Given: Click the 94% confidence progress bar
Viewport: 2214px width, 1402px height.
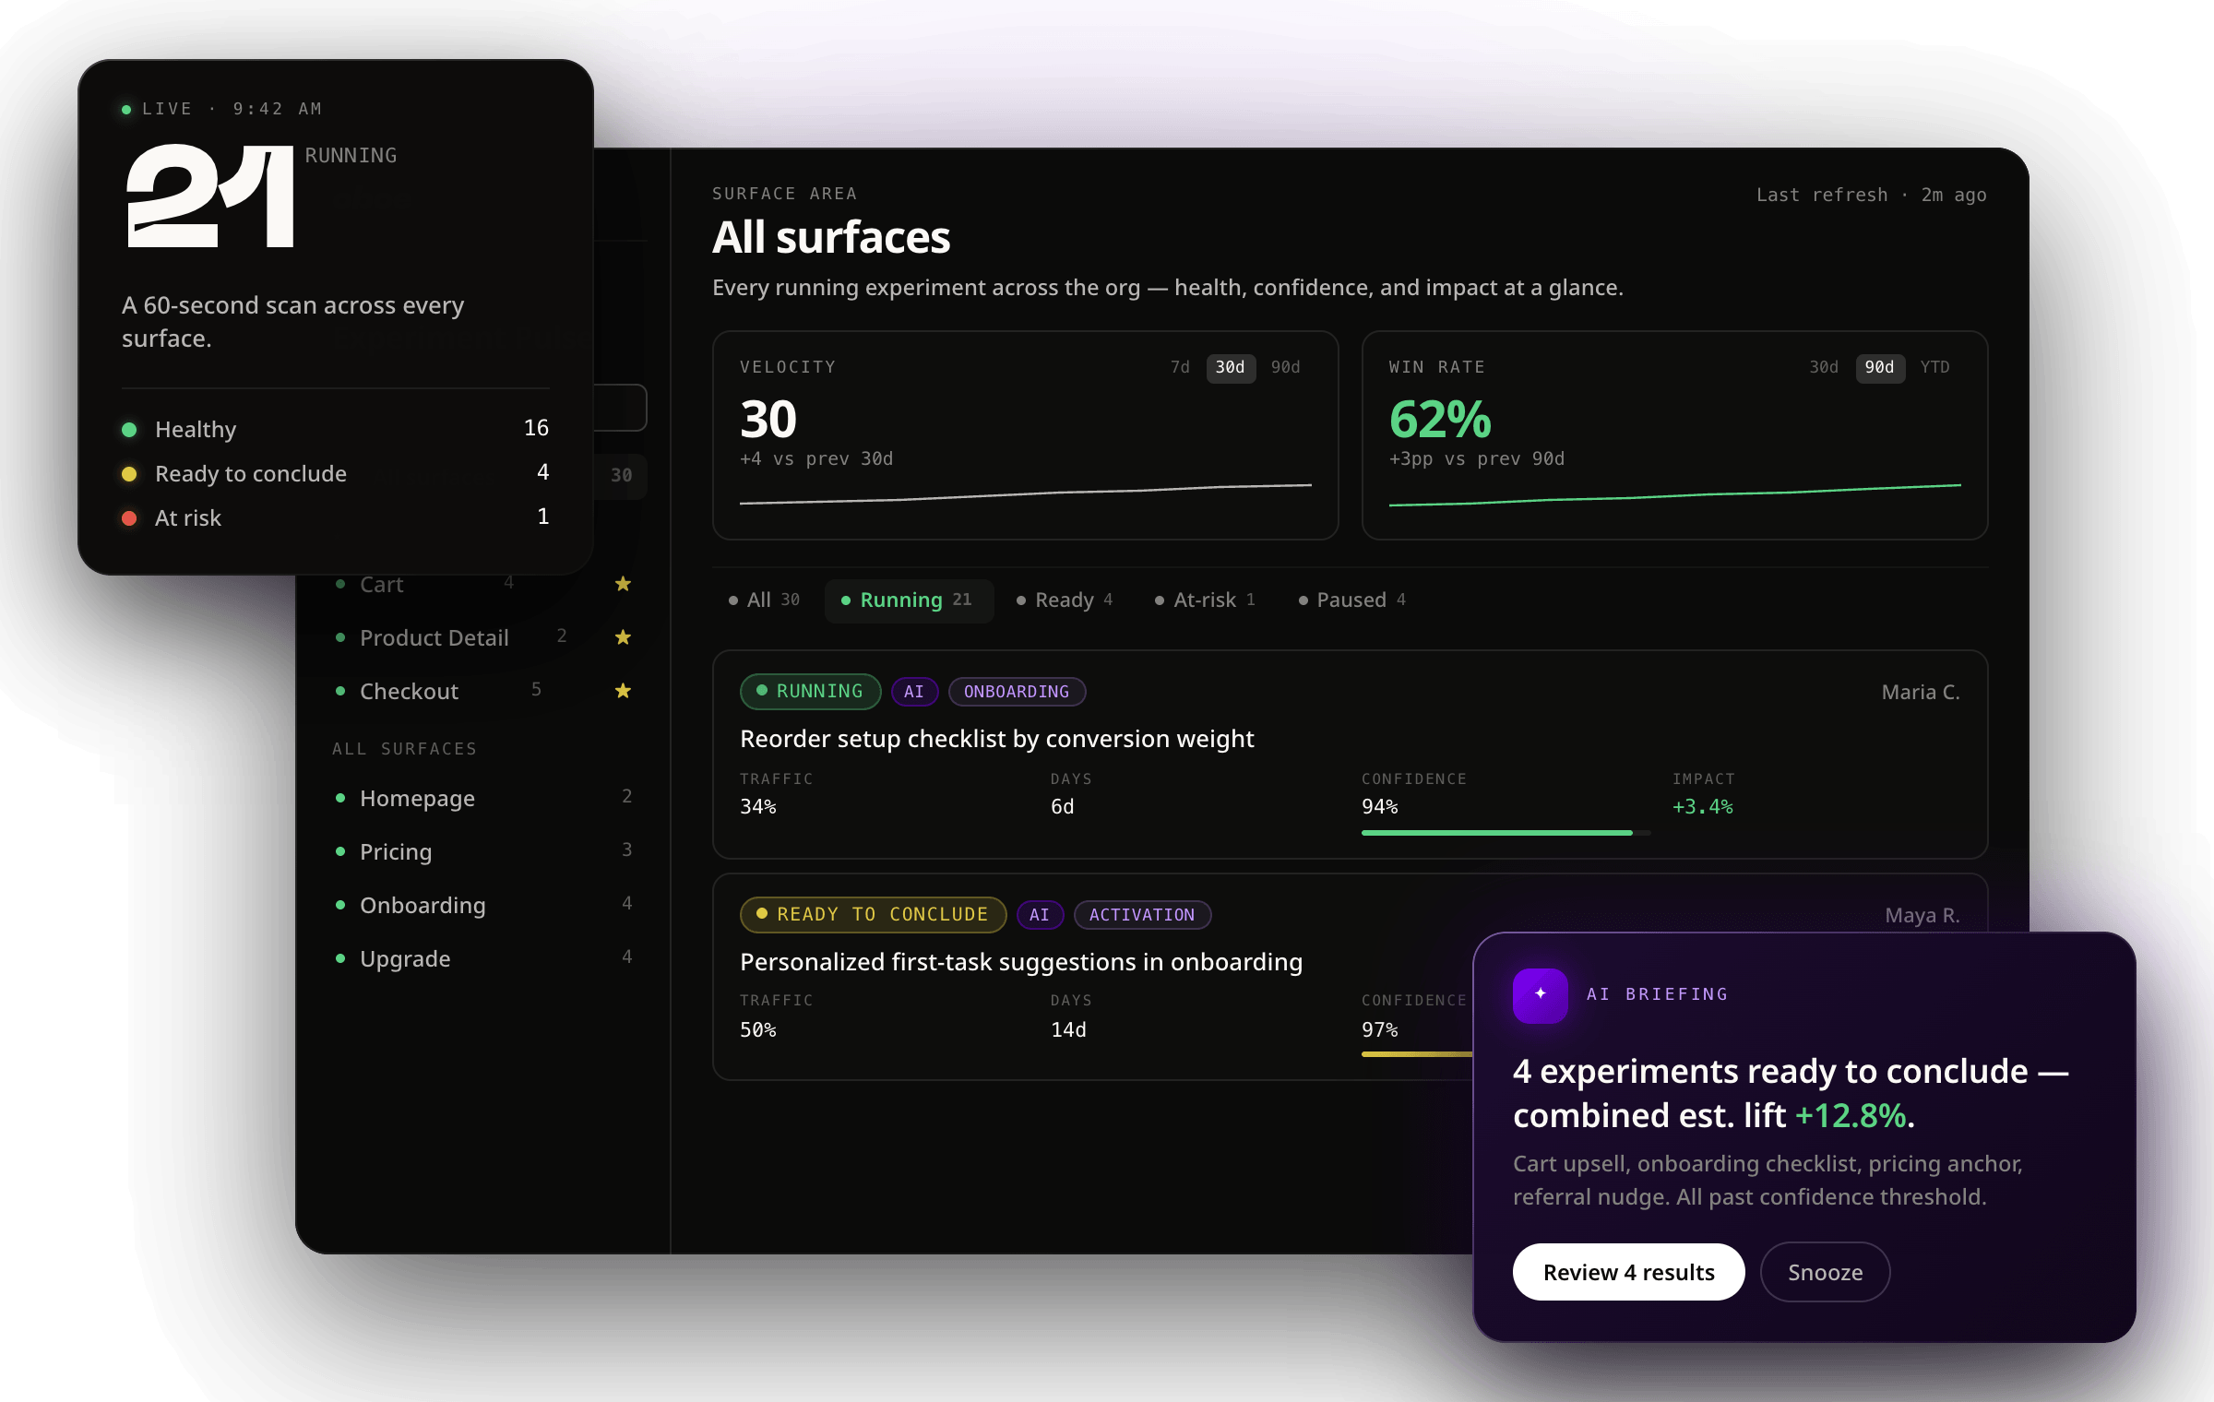Looking at the screenshot, I should click(1506, 833).
